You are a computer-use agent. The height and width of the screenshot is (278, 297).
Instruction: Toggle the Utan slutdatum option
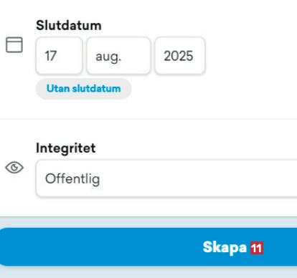pos(83,89)
